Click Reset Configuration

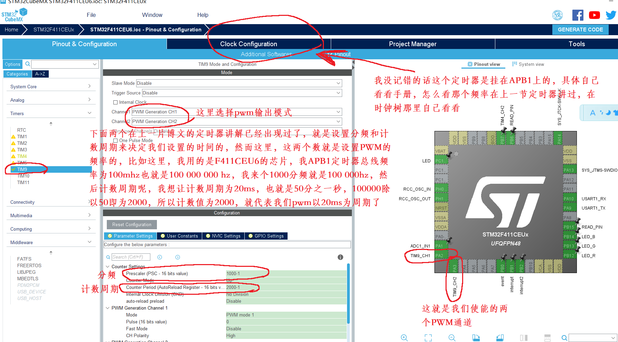pos(131,224)
